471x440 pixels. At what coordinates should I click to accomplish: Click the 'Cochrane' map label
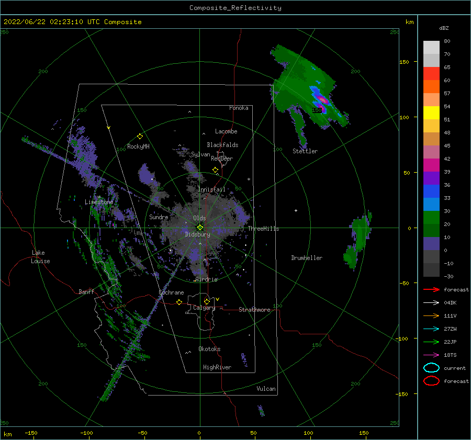[x=171, y=292]
